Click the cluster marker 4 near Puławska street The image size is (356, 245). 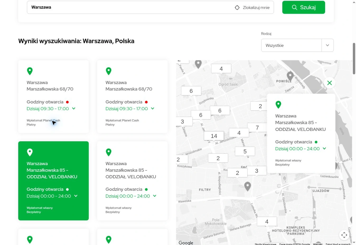coord(267,222)
